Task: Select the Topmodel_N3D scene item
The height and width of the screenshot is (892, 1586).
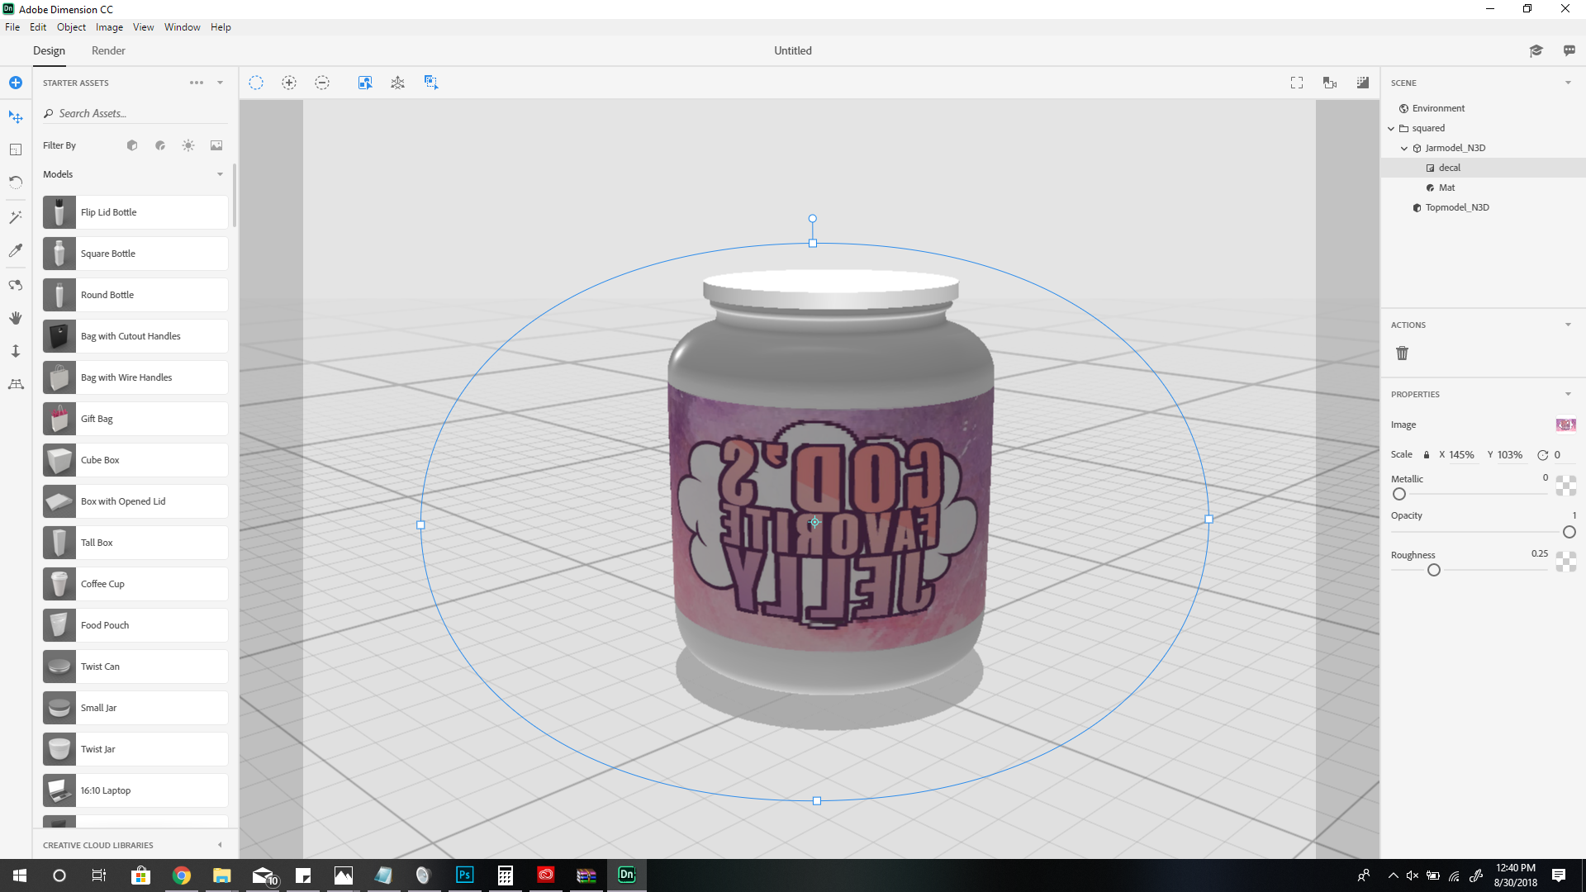Action: [1456, 207]
